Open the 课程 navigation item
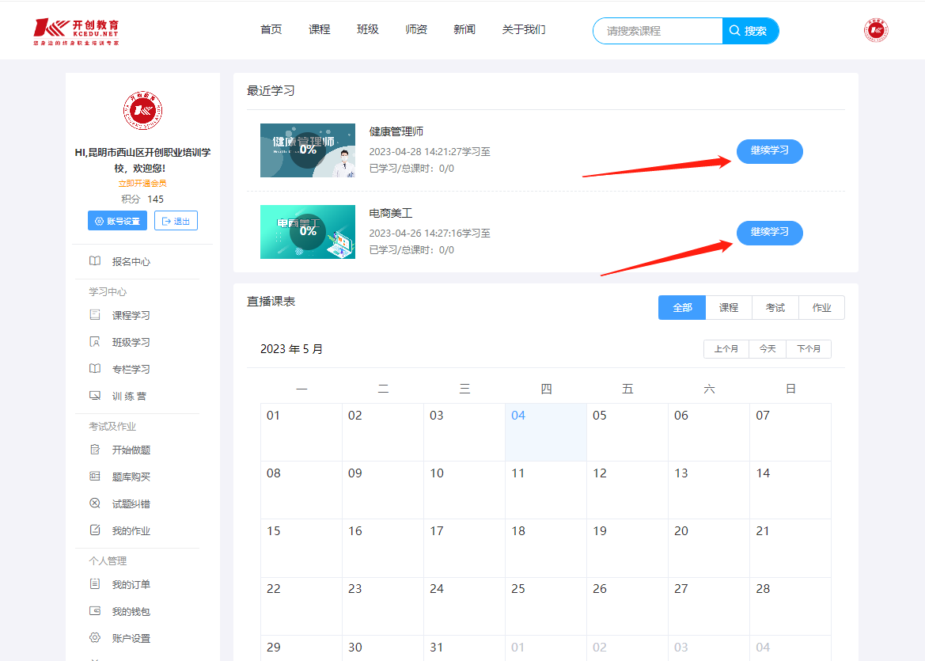The height and width of the screenshot is (661, 925). click(320, 29)
